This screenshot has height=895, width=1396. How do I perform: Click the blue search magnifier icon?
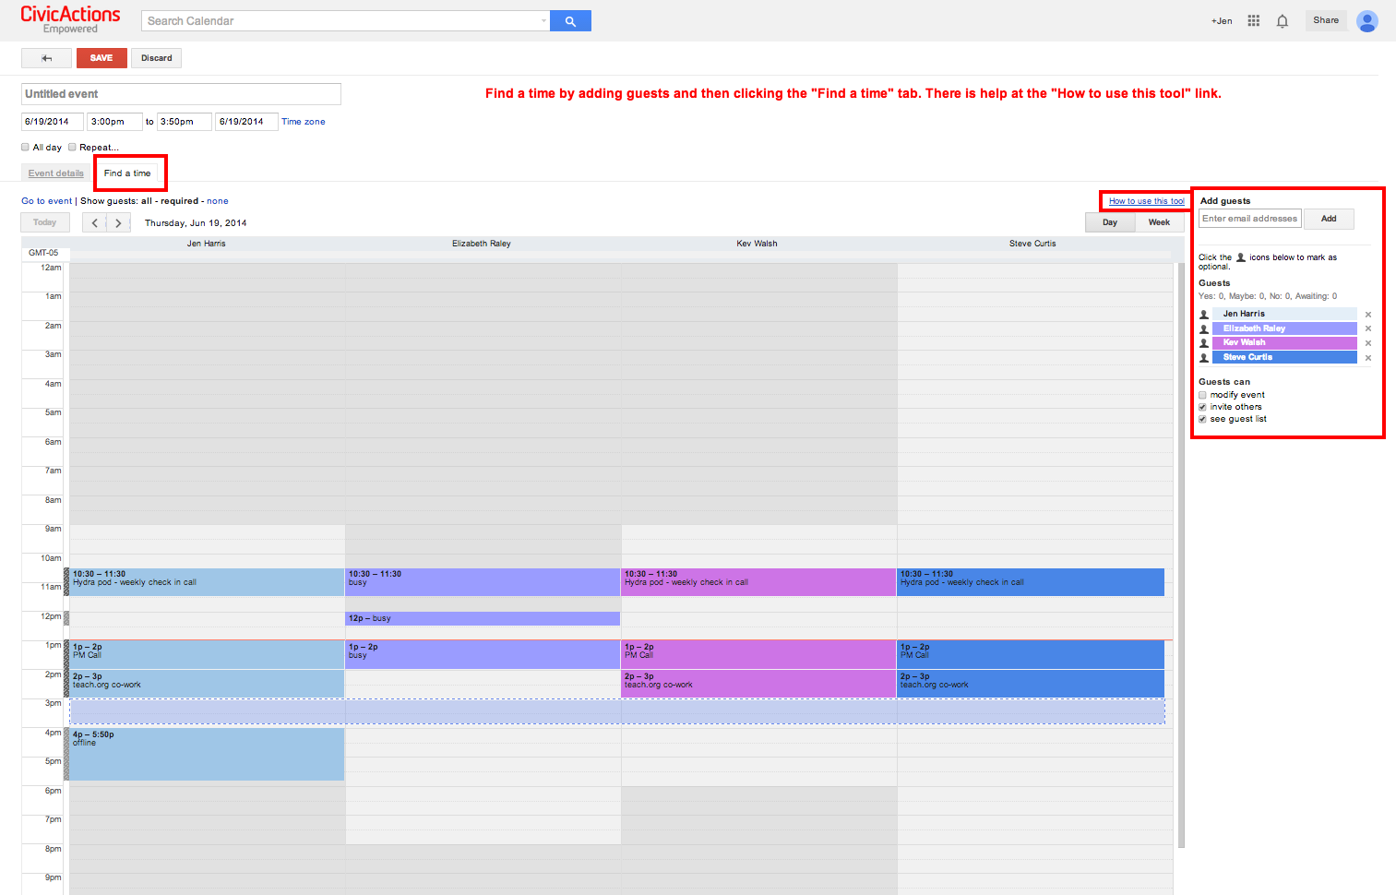pos(569,19)
